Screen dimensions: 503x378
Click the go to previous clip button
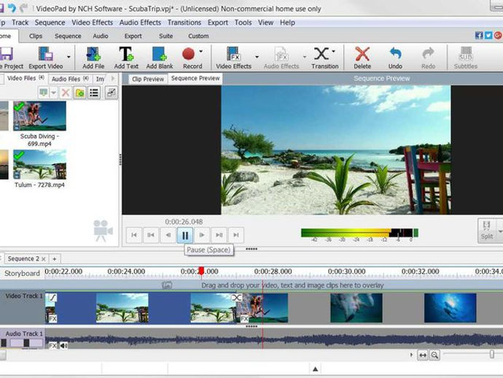tap(151, 235)
